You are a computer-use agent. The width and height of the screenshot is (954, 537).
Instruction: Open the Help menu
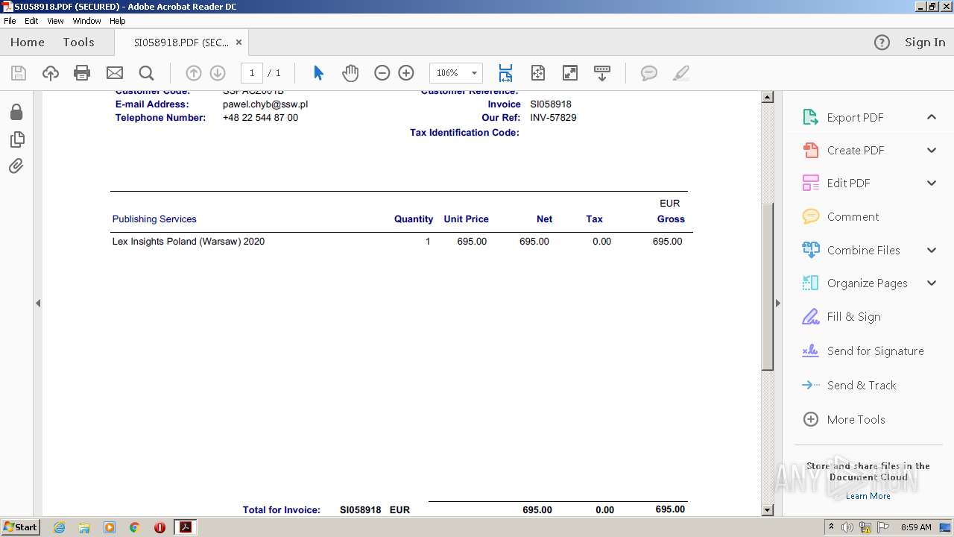pos(118,21)
